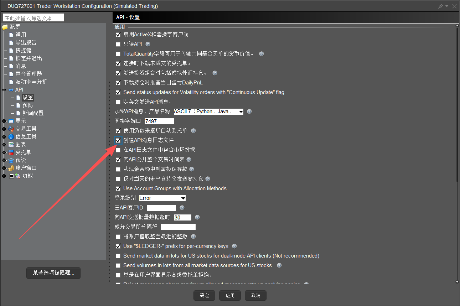Screen dimensions: 460x306
Task: Enable 在API日志文件中包含市场数据 checkbox
Action: (118, 150)
